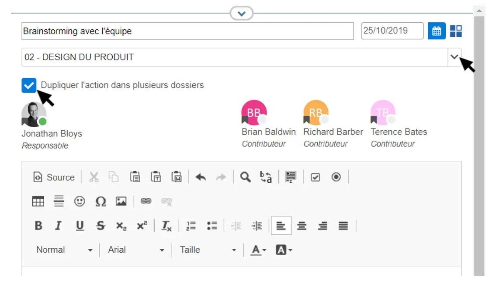Add a link to the text
496x285 pixels.
146,202
